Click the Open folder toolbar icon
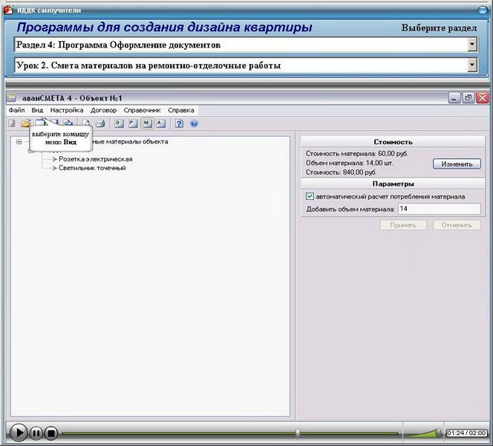The height and width of the screenshot is (446, 493). click(x=26, y=123)
